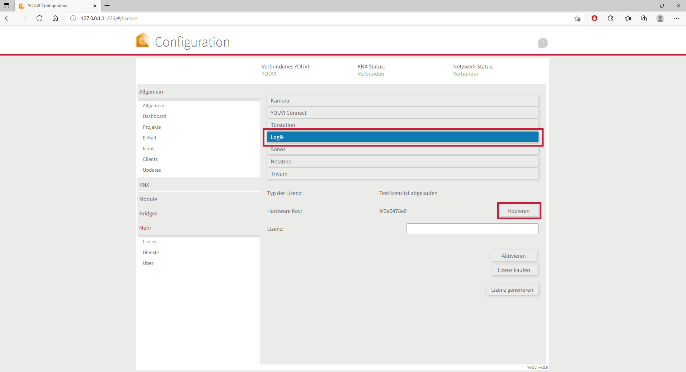The width and height of the screenshot is (686, 372).
Task: Click the browser address bar URL
Action: pos(109,18)
